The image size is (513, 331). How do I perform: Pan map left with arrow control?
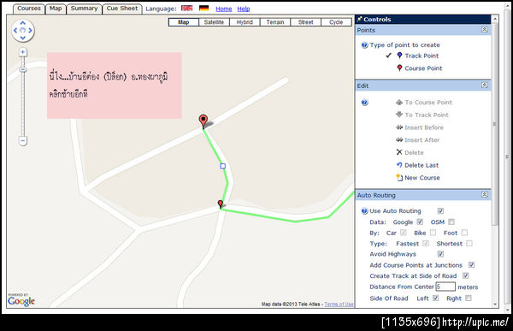pyautogui.click(x=15, y=31)
